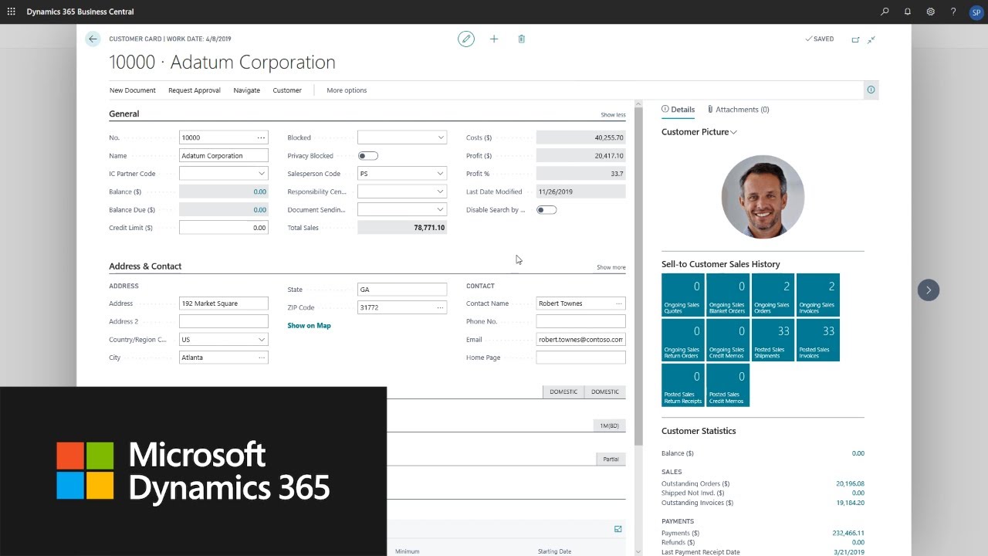Toggle the Disable Search by Name switch
988x556 pixels.
click(x=546, y=210)
